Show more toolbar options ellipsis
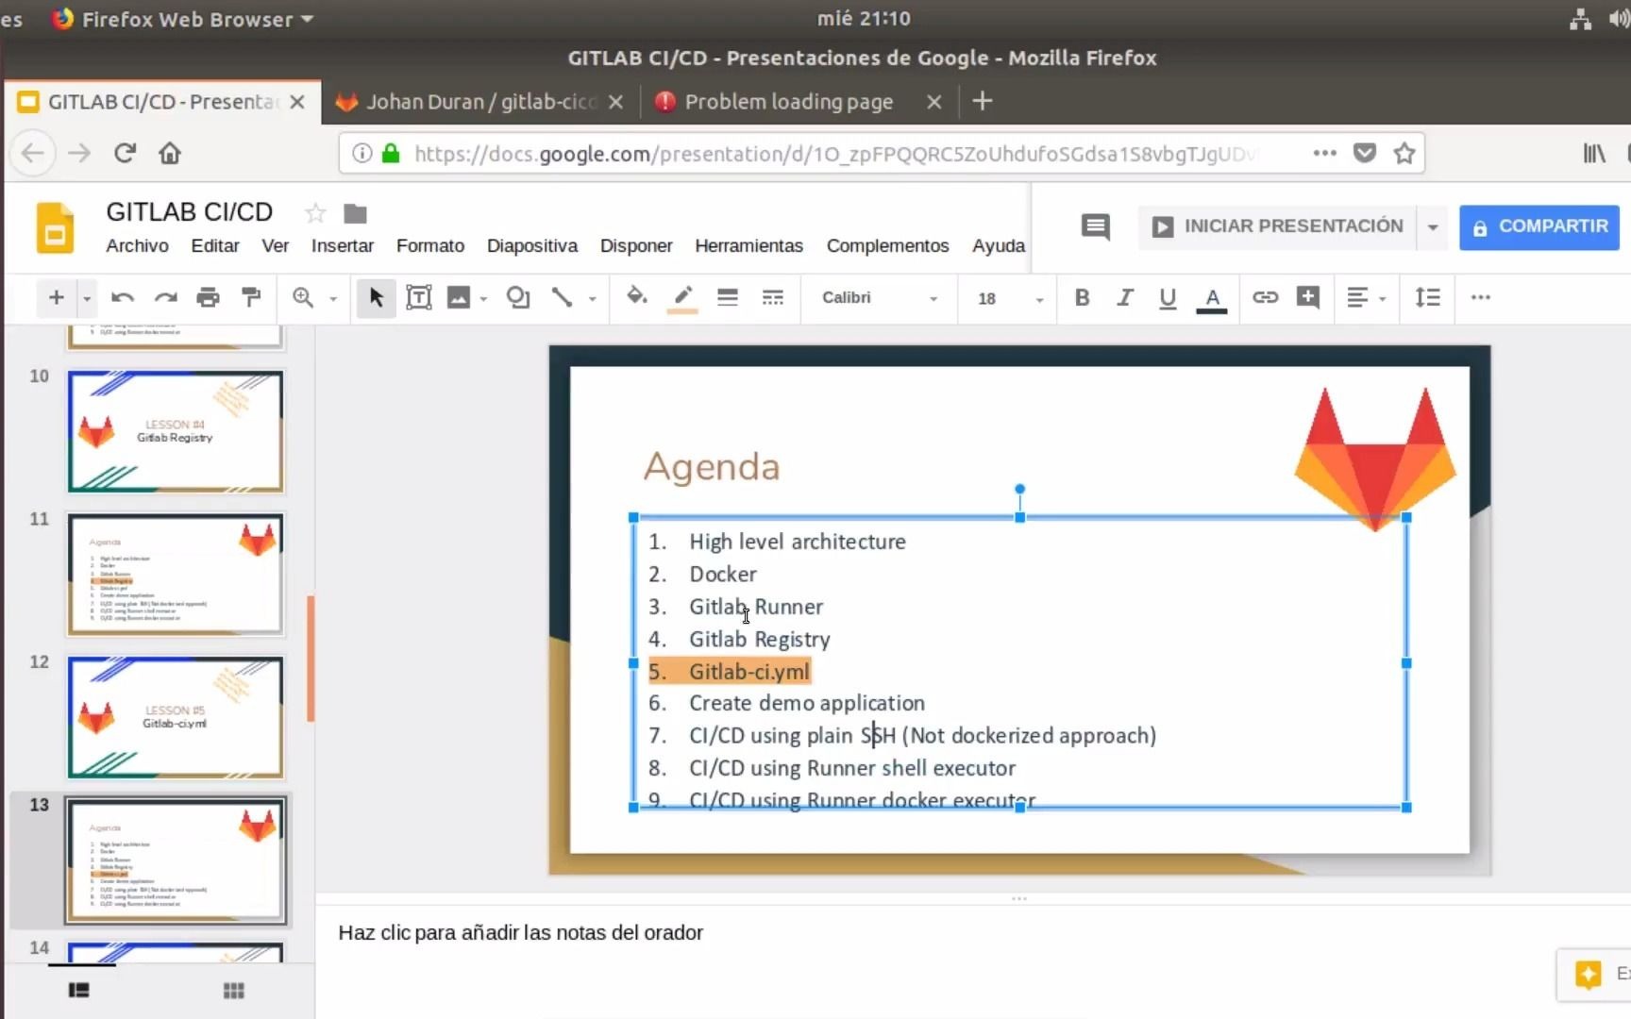The width and height of the screenshot is (1631, 1019). [x=1481, y=297]
